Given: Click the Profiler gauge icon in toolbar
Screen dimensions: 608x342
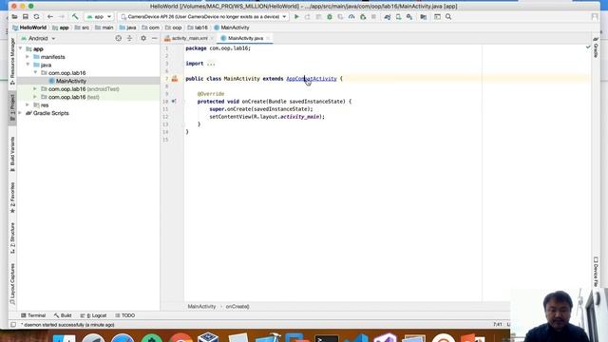Looking at the screenshot, I should pyautogui.click(x=351, y=17).
